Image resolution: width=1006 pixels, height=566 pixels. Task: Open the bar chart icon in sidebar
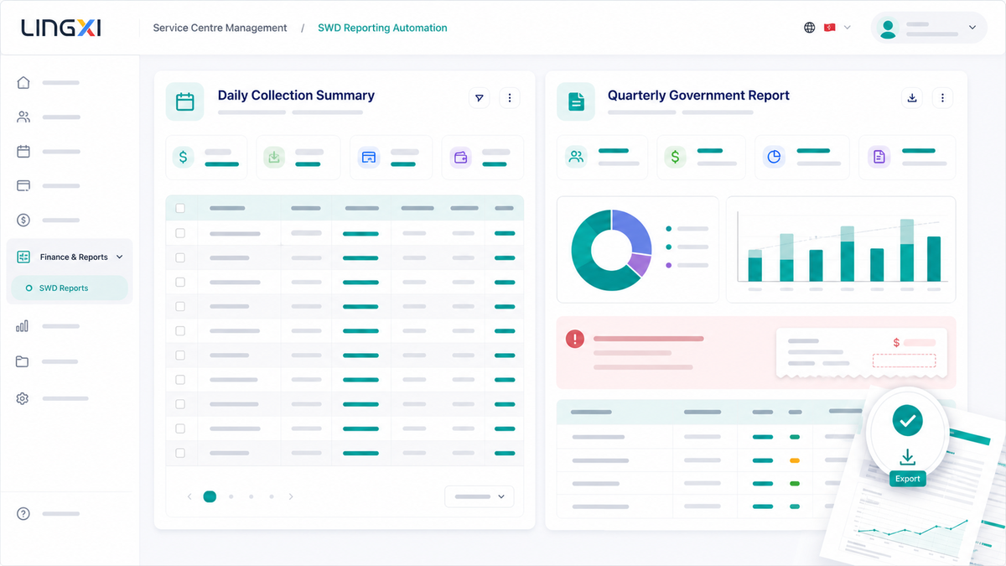pos(23,325)
